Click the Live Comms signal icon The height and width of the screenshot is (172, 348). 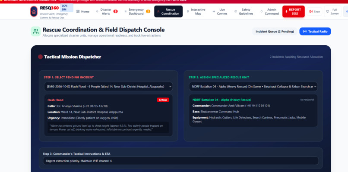point(214,12)
